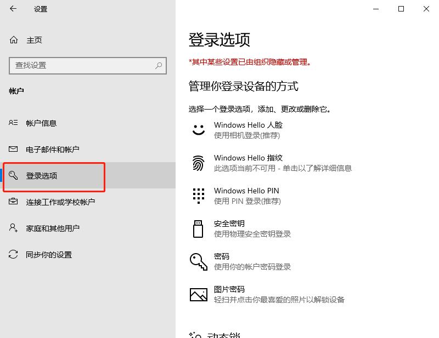Viewport: 439px width, 338px height.
Task: Select the 密码 key icon
Action: tap(198, 261)
